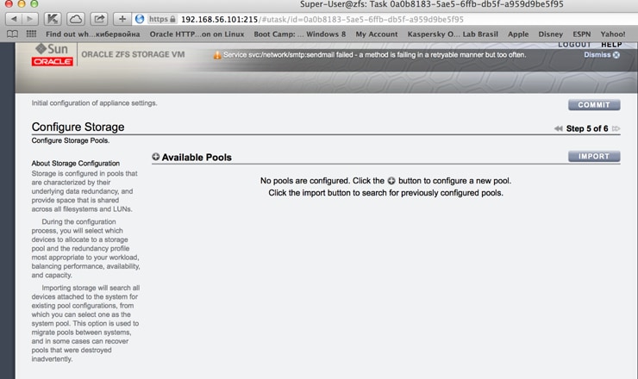Open the 'Oracle HTTP...on on Linux' bookmark
This screenshot has height=379, width=638.
(x=197, y=34)
